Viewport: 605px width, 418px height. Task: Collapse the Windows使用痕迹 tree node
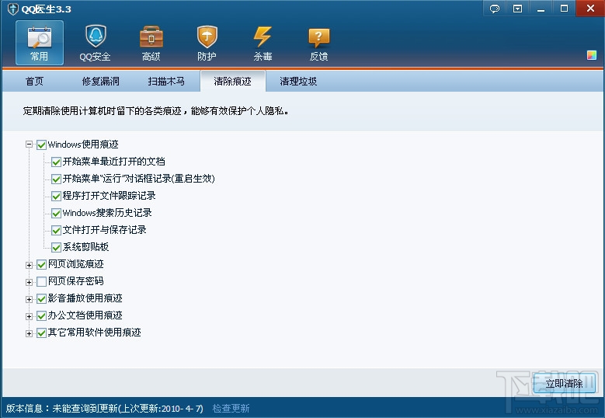29,145
